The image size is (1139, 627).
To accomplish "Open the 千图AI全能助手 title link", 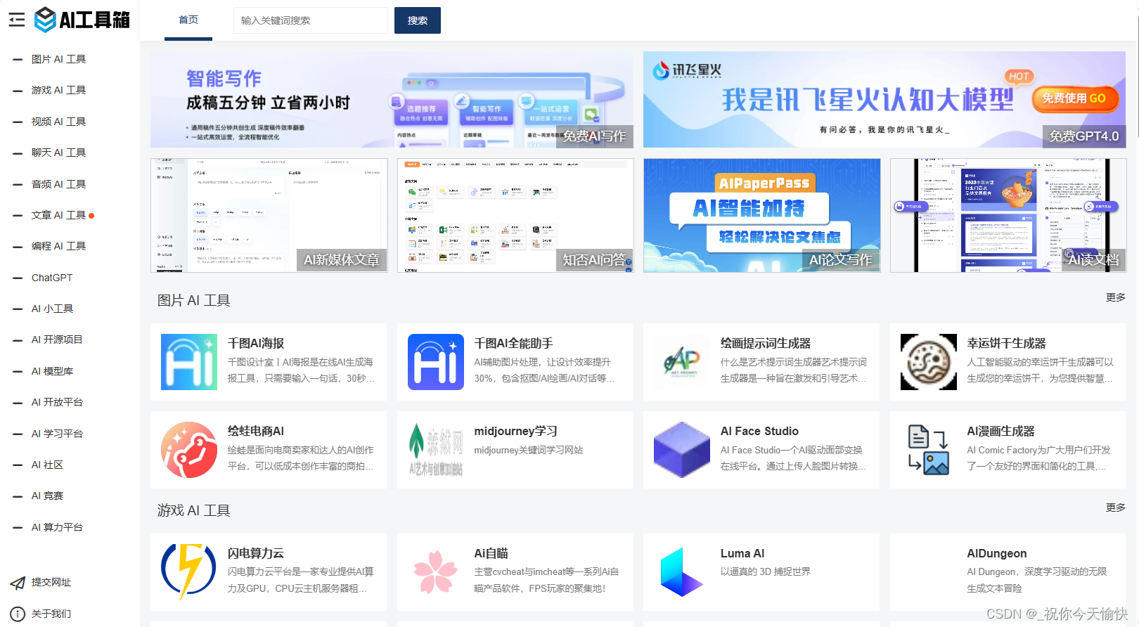I will [x=513, y=343].
